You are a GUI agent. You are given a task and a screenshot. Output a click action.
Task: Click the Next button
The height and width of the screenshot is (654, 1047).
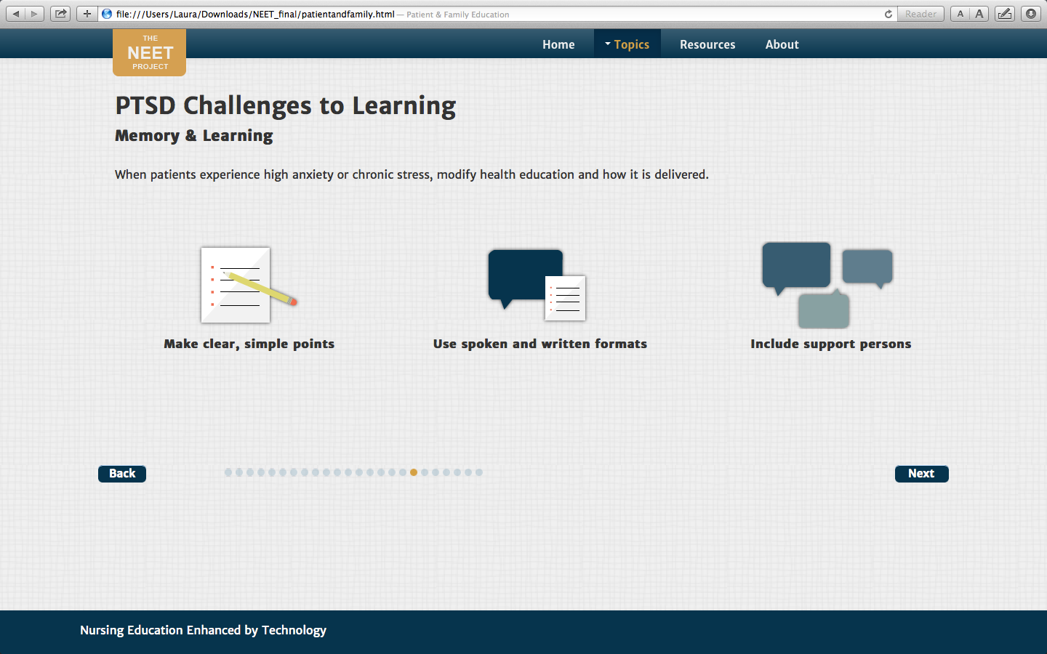(921, 474)
